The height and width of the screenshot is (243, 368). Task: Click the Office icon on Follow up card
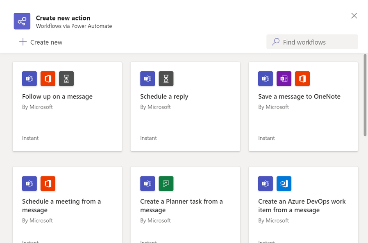coord(48,79)
